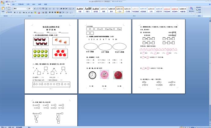
Task: Apply the AaBl Heading 1 style
Action: pyautogui.click(x=88, y=10)
